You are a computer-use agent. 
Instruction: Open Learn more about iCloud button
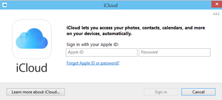point(36,92)
